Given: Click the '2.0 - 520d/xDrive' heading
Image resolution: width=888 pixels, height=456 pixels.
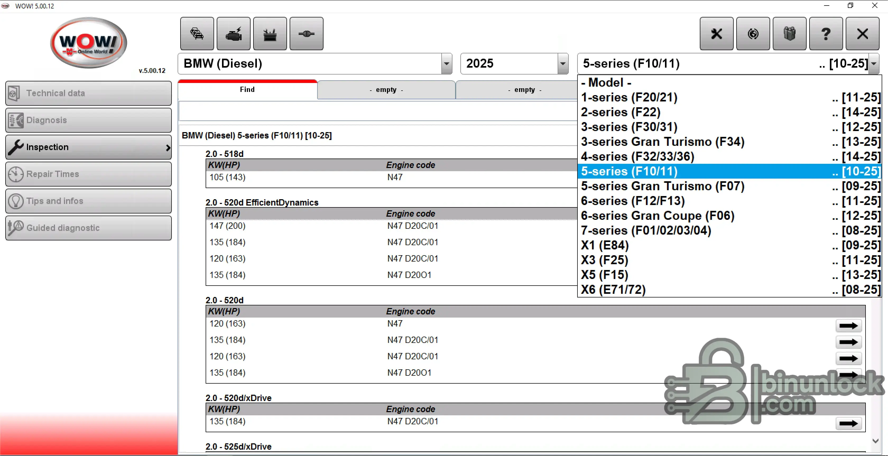Looking at the screenshot, I should [239, 398].
